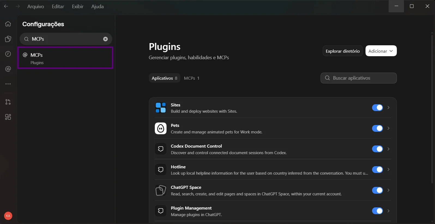Click the Hotline plugin icon
435x224 pixels.
[x=161, y=169]
